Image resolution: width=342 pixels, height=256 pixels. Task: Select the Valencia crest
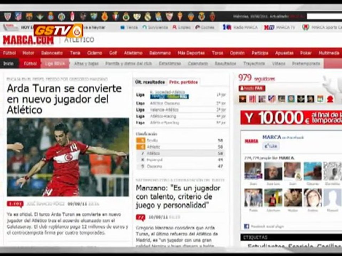[x=191, y=16]
